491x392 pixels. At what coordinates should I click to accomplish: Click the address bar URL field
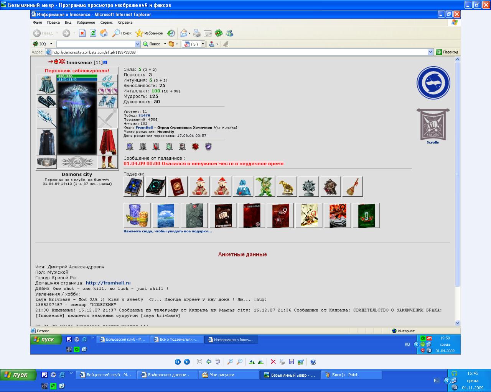point(239,52)
